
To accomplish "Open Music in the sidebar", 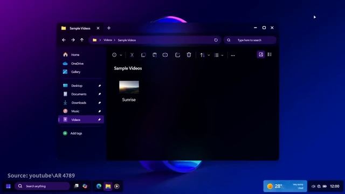I will tap(81, 111).
